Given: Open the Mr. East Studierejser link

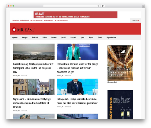Looking at the screenshot, I should pyautogui.click(x=37, y=21).
